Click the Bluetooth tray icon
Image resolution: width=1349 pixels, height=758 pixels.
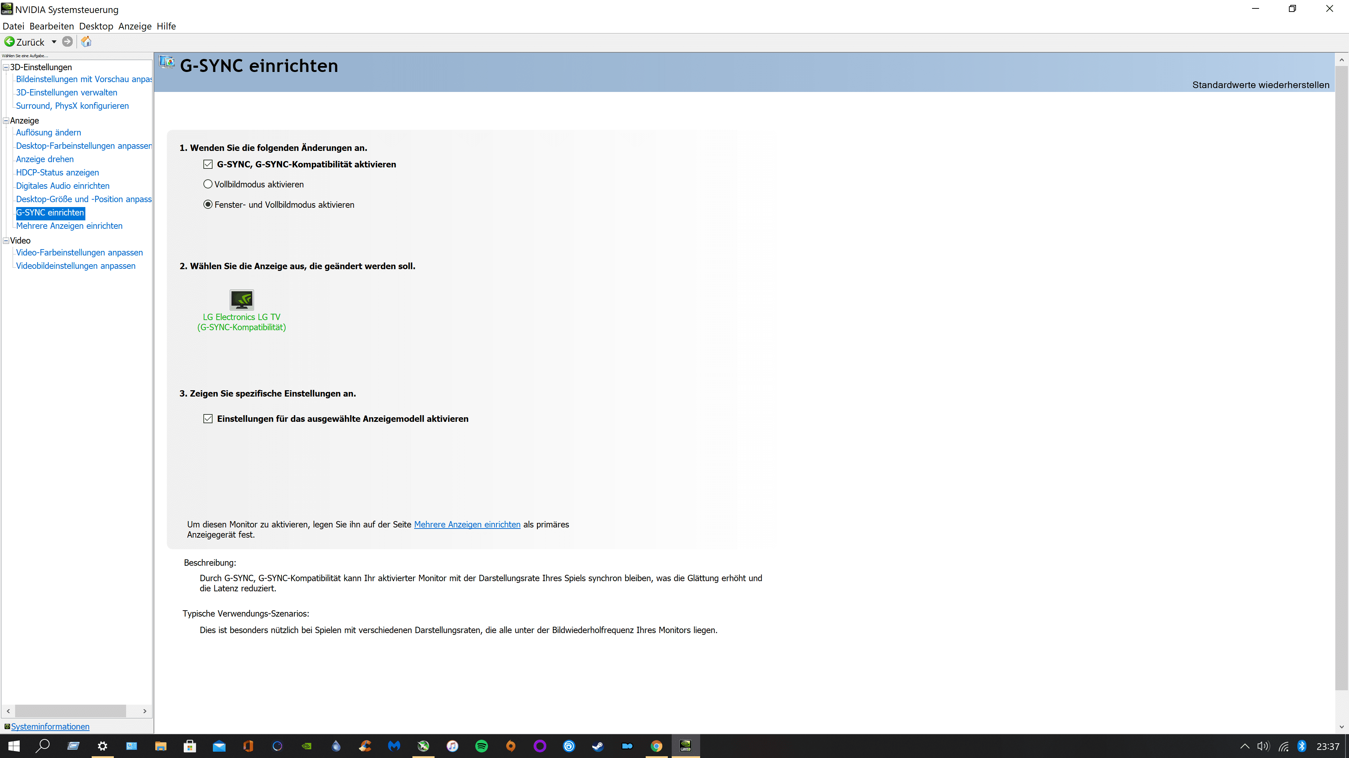pyautogui.click(x=1302, y=746)
